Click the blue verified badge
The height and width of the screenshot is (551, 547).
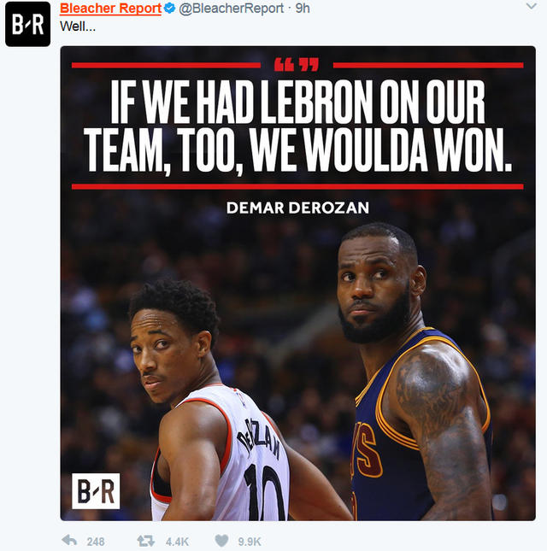[x=169, y=8]
